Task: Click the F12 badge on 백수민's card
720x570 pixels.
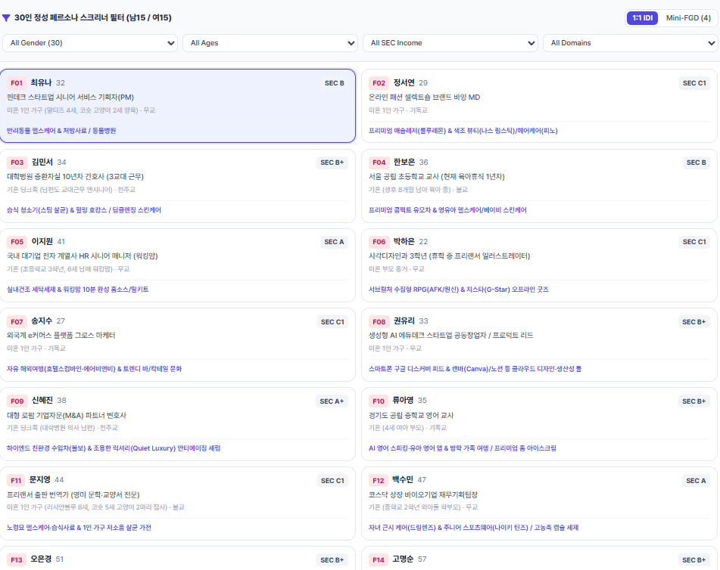Action: 379,480
